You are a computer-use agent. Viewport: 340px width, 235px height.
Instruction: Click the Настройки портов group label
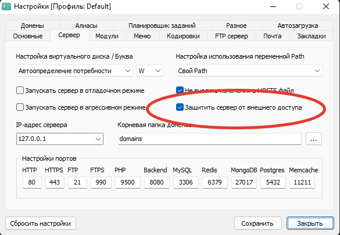tap(49, 158)
